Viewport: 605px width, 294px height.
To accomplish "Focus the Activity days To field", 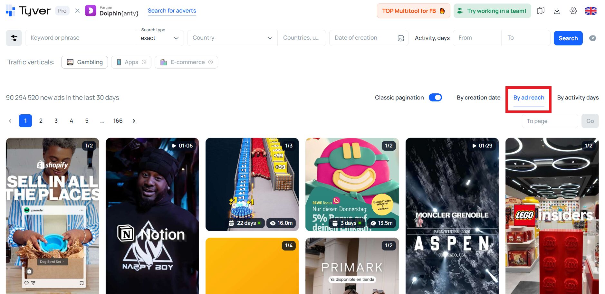I will (526, 38).
